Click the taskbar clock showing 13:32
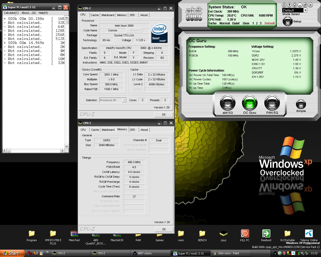Viewport: 321px width, 257px height. pyautogui.click(x=314, y=253)
